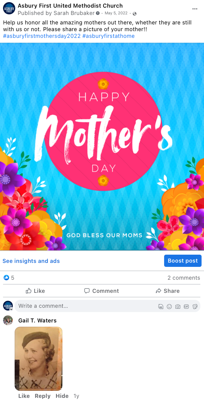This screenshot has height=400, width=204.
Task: Click the public globe audience icon
Action: [135, 13]
